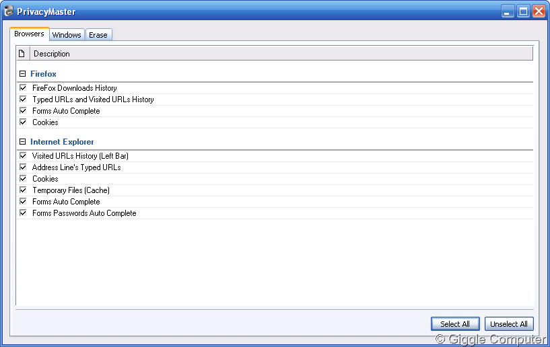Uncheck Visited URLs History (Left Bar)
Image resolution: width=550 pixels, height=347 pixels.
[x=23, y=155]
